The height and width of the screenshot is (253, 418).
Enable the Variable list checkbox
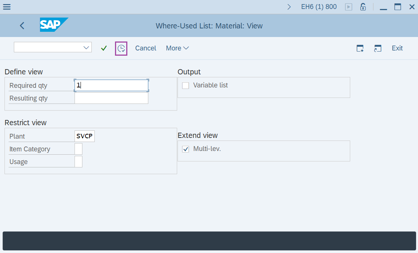(x=185, y=85)
